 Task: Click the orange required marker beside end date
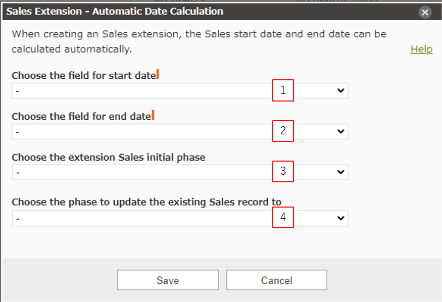point(153,116)
